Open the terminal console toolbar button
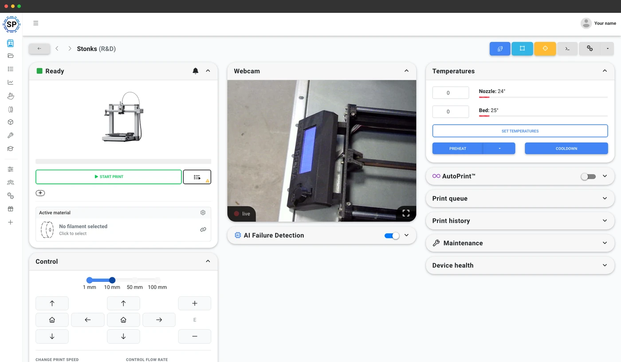The height and width of the screenshot is (362, 621). pos(567,49)
